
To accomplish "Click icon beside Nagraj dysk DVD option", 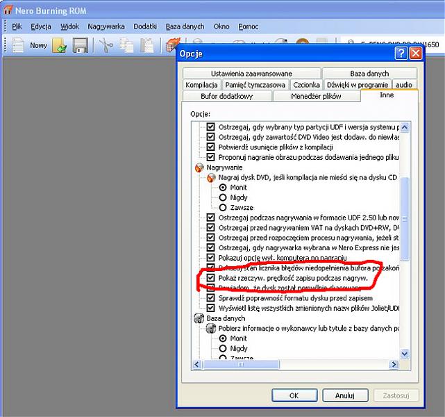I will coord(211,177).
